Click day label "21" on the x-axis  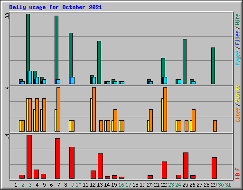157,185
